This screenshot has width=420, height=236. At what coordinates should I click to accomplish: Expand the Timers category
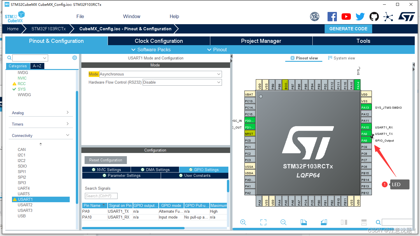[41, 124]
